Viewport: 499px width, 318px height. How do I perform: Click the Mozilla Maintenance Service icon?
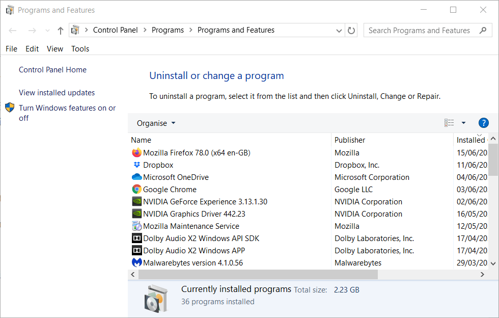click(x=137, y=226)
